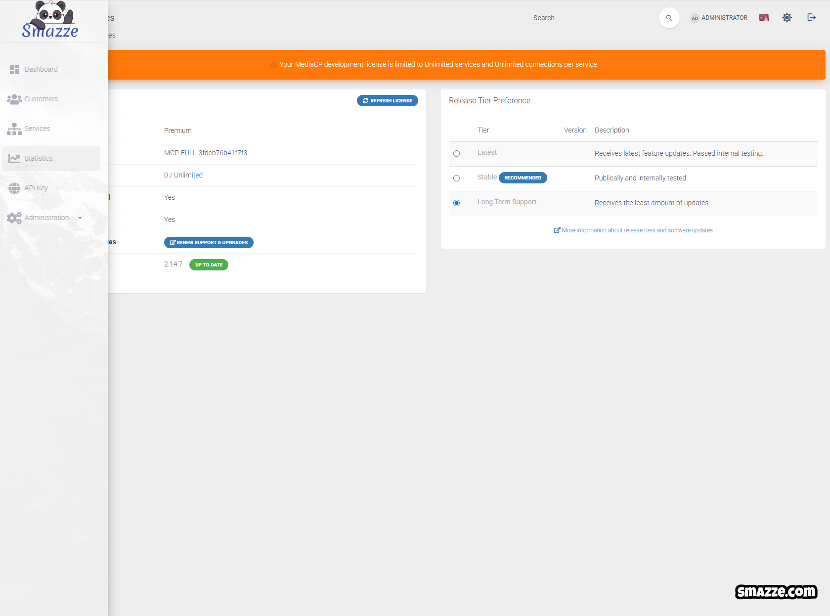Image resolution: width=830 pixels, height=616 pixels.
Task: Open Statistics via the chart icon
Action: (x=14, y=159)
